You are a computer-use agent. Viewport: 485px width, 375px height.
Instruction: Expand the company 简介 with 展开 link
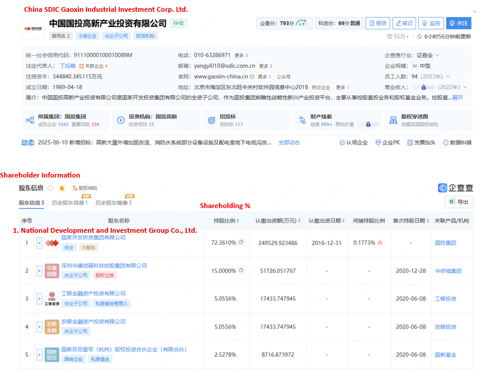point(457,98)
